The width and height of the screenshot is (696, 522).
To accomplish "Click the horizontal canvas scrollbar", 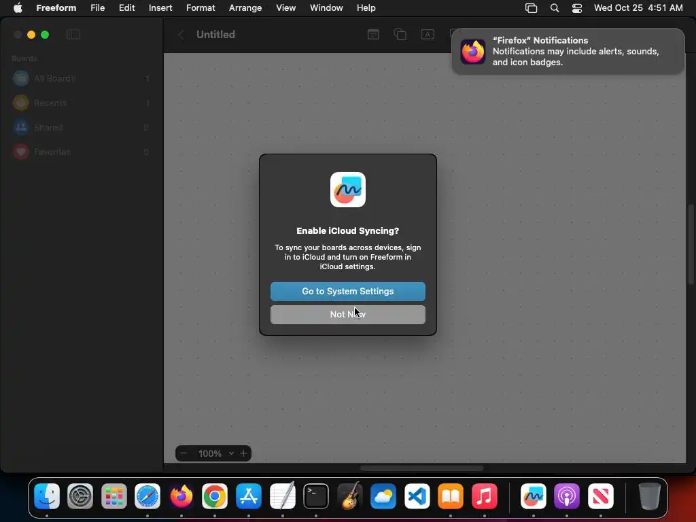I will pos(421,468).
